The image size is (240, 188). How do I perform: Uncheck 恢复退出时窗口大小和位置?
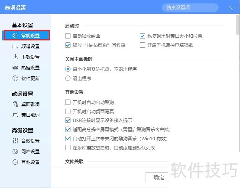pyautogui.click(x=142, y=36)
